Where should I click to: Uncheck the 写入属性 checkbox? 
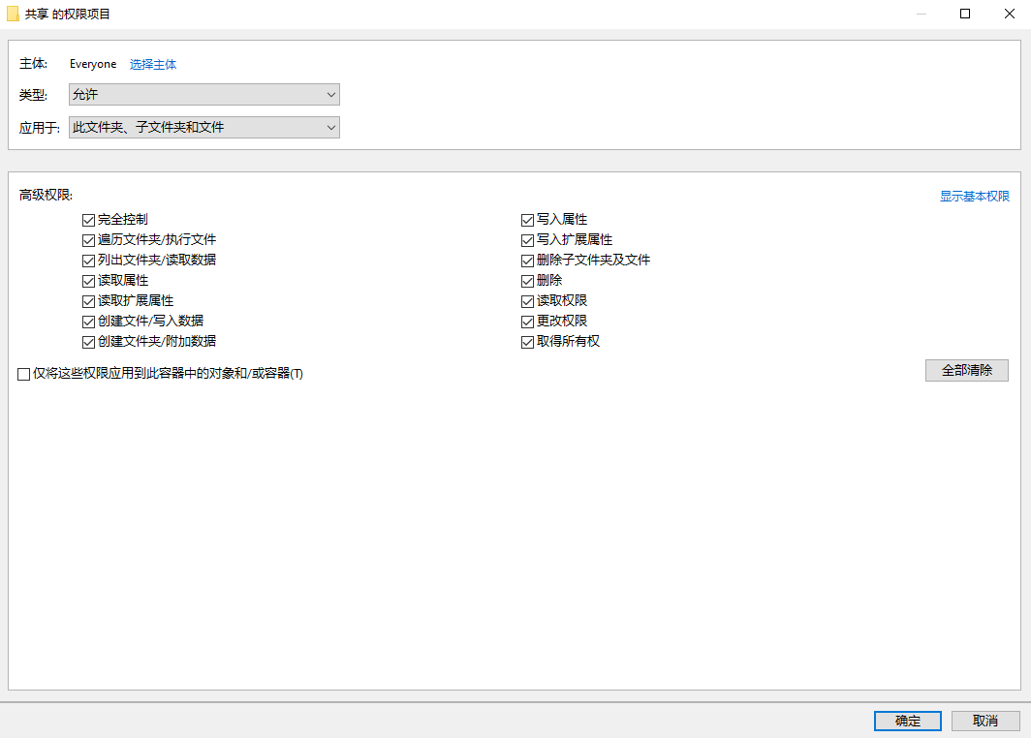[527, 220]
